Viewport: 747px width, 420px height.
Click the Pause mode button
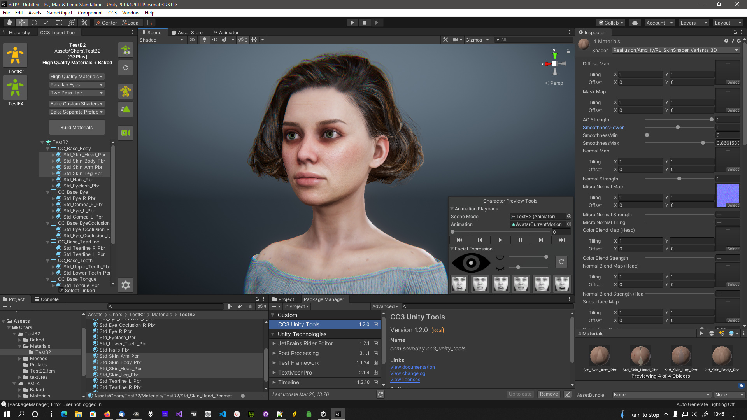coord(365,23)
